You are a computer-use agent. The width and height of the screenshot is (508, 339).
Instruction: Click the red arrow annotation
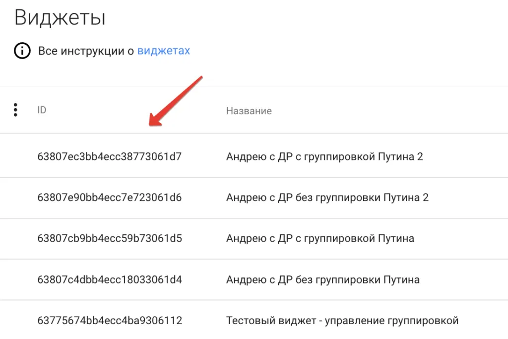(176, 101)
